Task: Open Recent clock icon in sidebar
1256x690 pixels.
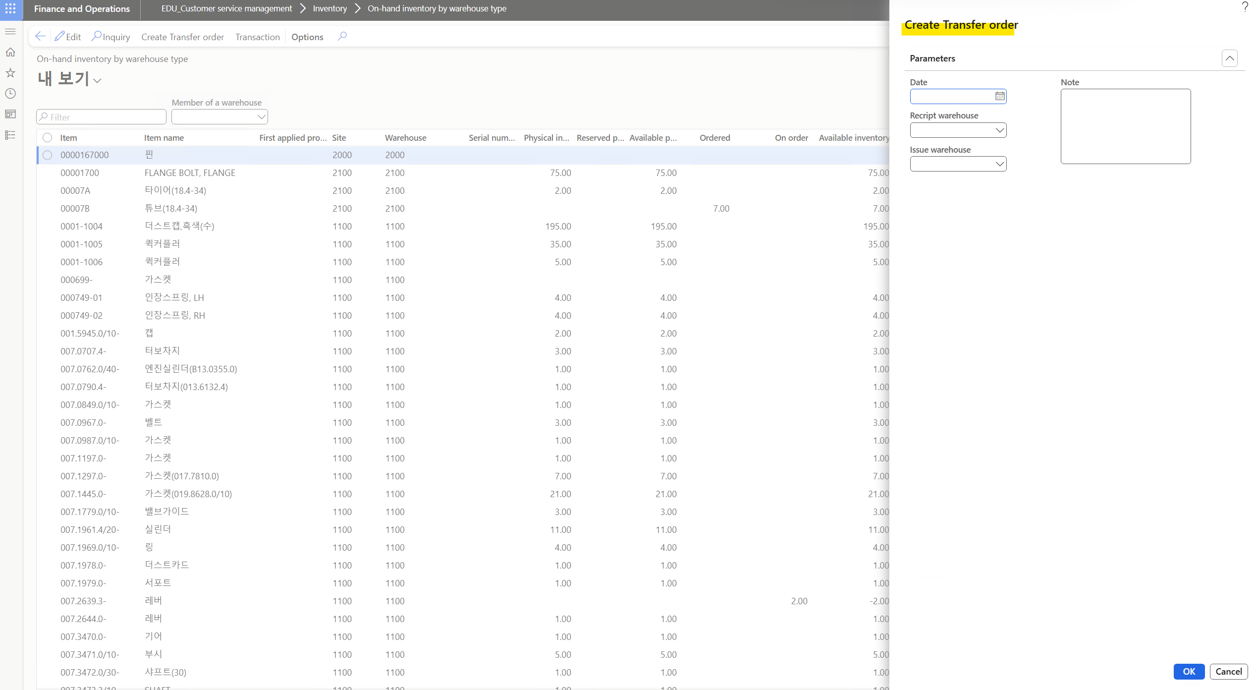Action: coord(10,94)
